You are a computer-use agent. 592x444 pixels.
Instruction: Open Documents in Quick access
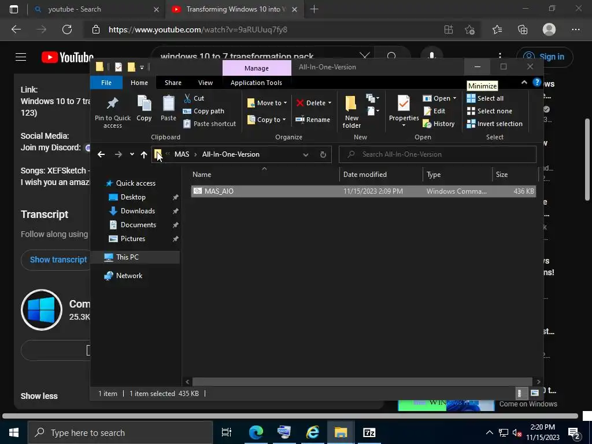[138, 225]
